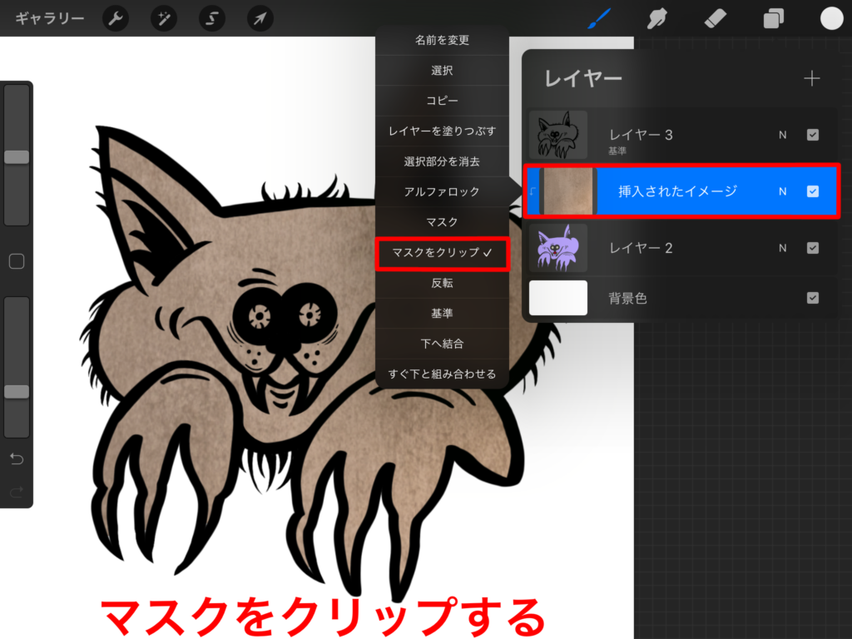Viewport: 852px width, 639px height.
Task: Toggle visibility of 挿入されたイメージ layer
Action: coord(813,191)
